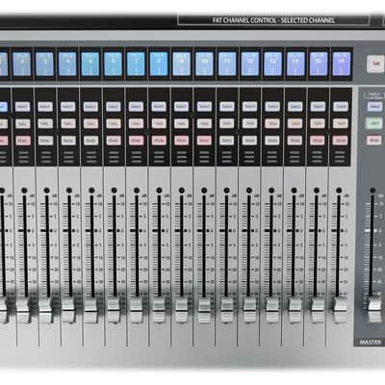
Task: Tap the channel 16 scribble strip display
Action: (x=341, y=64)
